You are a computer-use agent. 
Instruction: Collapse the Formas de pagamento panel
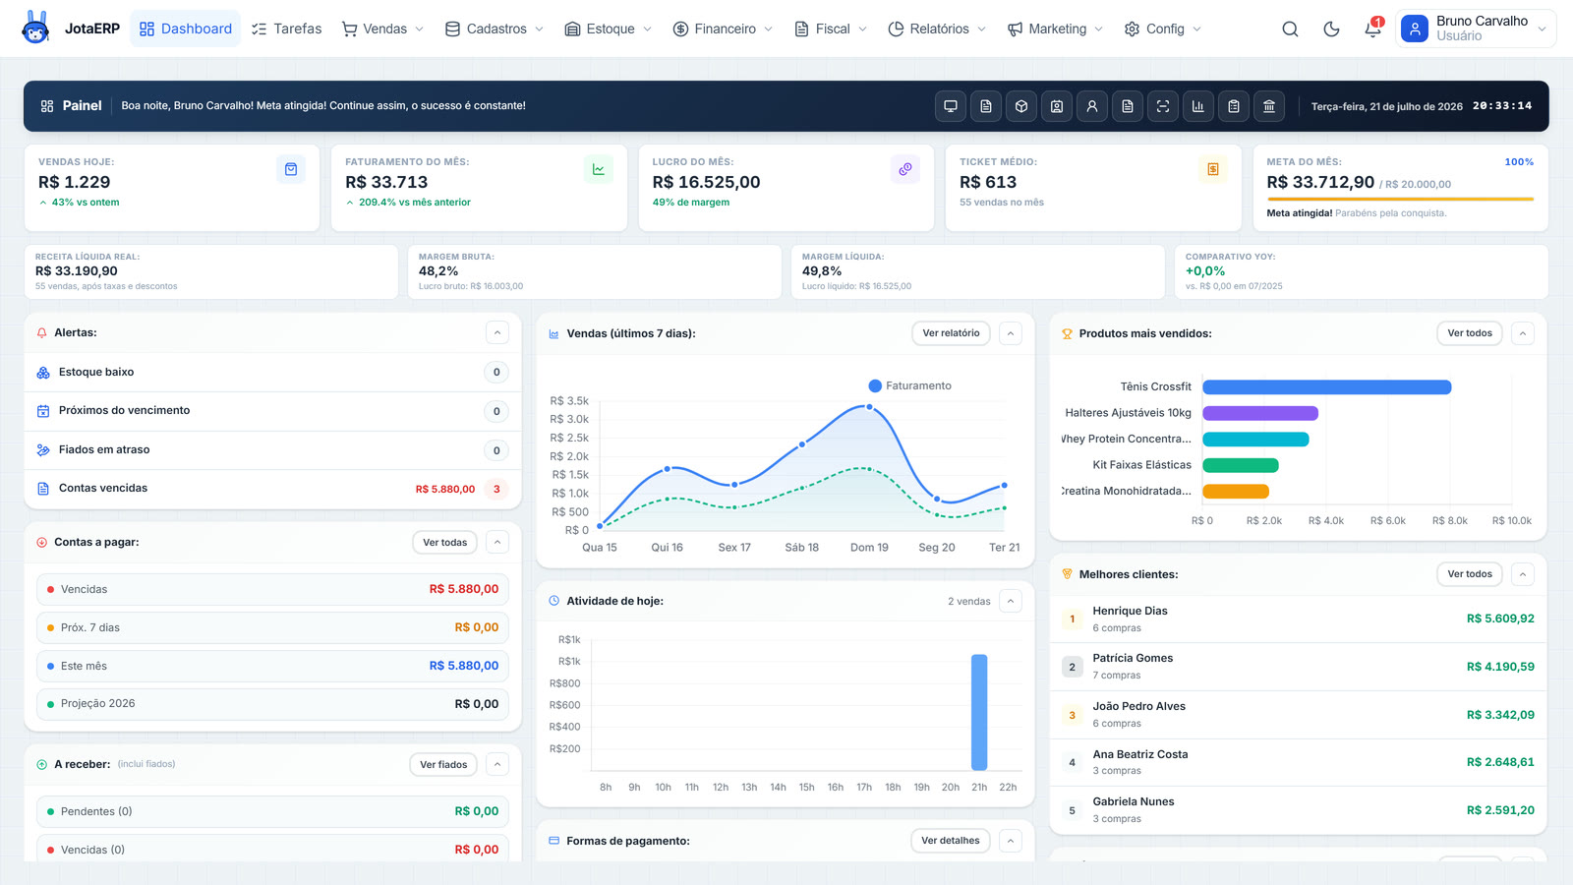pos(1011,841)
